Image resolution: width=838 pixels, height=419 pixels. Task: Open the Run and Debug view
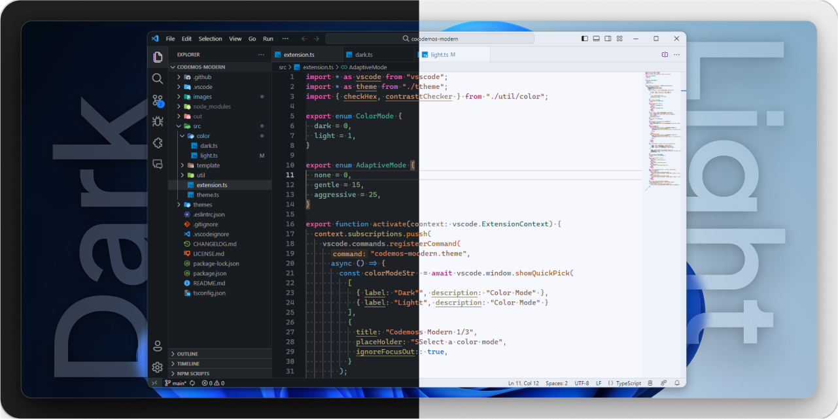coord(157,121)
